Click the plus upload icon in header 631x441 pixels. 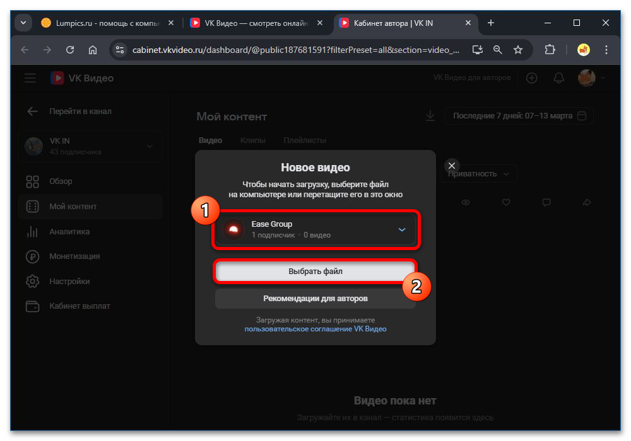click(x=531, y=78)
